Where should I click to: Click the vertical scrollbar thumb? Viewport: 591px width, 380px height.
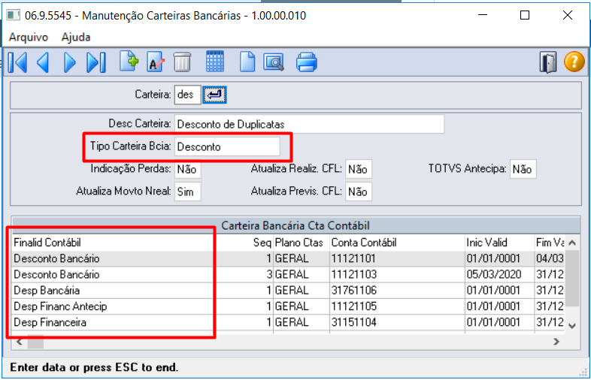pyautogui.click(x=572, y=279)
